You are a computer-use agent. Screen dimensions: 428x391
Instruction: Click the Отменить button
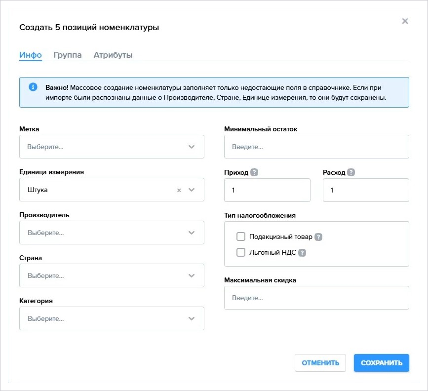coord(320,363)
